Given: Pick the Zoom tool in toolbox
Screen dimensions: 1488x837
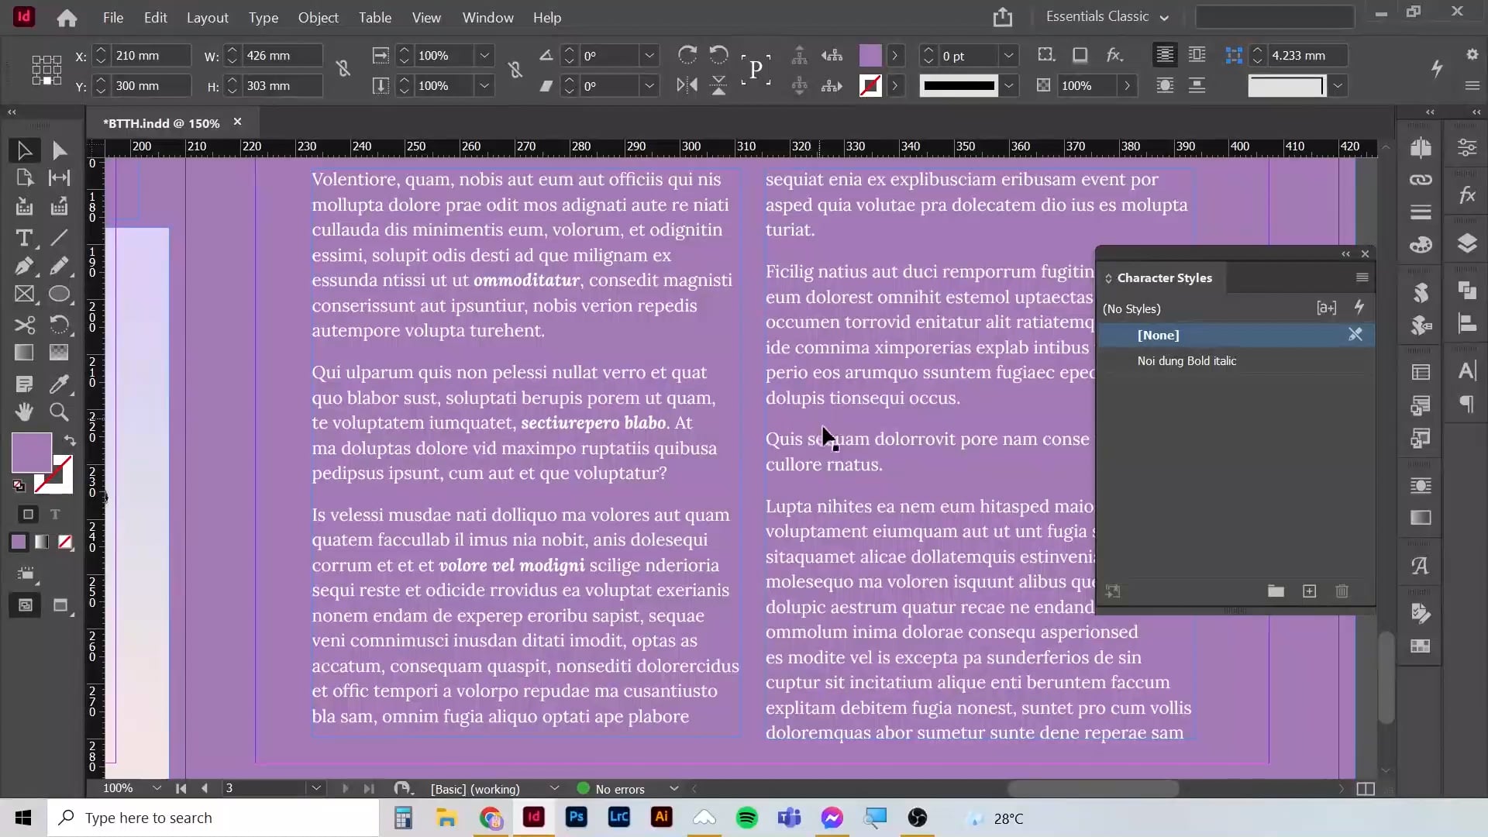Looking at the screenshot, I should click(x=59, y=412).
